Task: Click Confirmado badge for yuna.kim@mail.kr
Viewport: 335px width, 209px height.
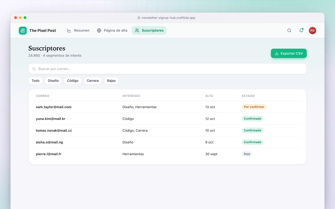Action: coord(253,119)
